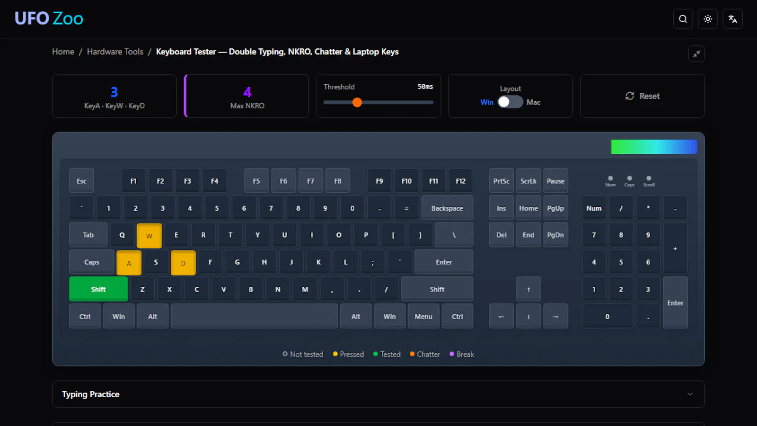Click the Ins key
Viewport: 757px width, 426px height.
(x=502, y=208)
